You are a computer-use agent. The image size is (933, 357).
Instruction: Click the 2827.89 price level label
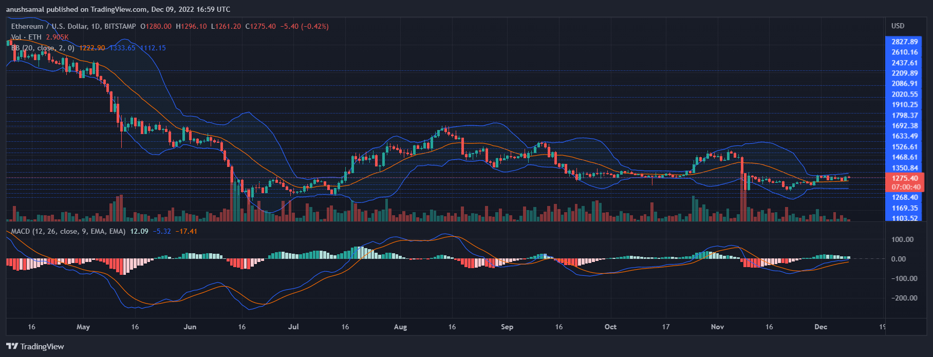click(904, 42)
